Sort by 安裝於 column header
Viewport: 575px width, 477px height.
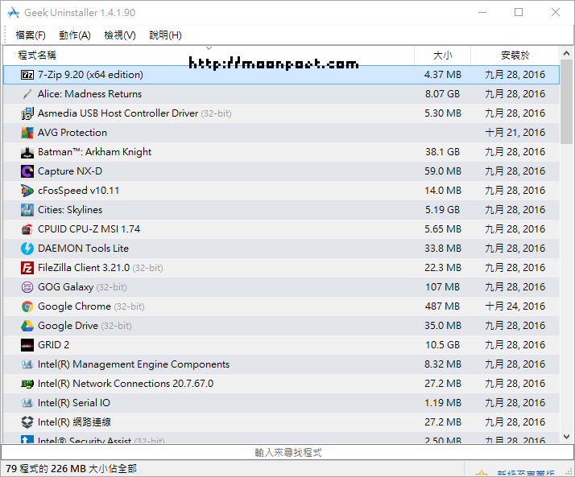pyautogui.click(x=515, y=56)
